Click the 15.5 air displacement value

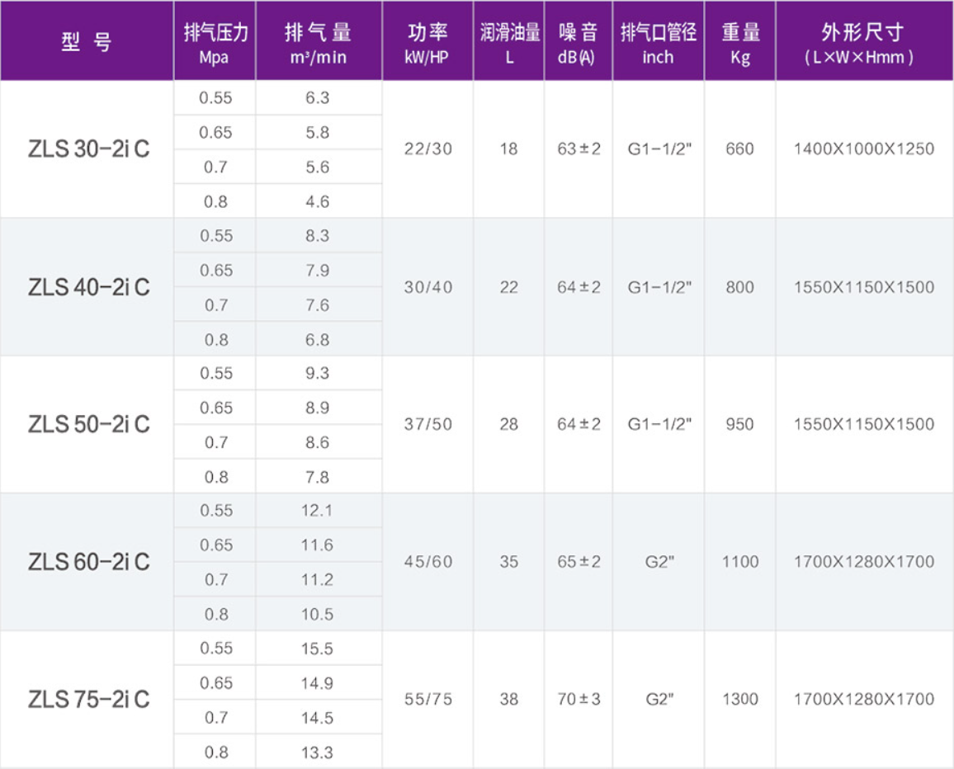[317, 649]
